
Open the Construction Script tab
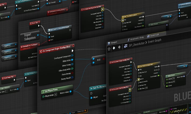[x=136, y=39]
